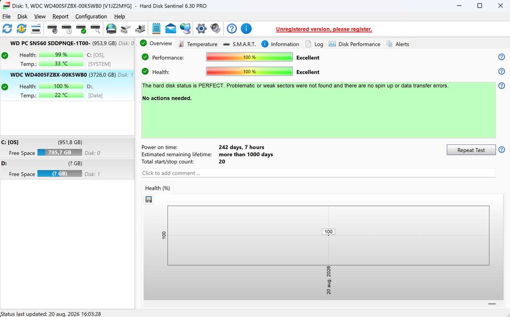Click the blue envelope e-mail icon
The image size is (510, 317).
point(170,29)
